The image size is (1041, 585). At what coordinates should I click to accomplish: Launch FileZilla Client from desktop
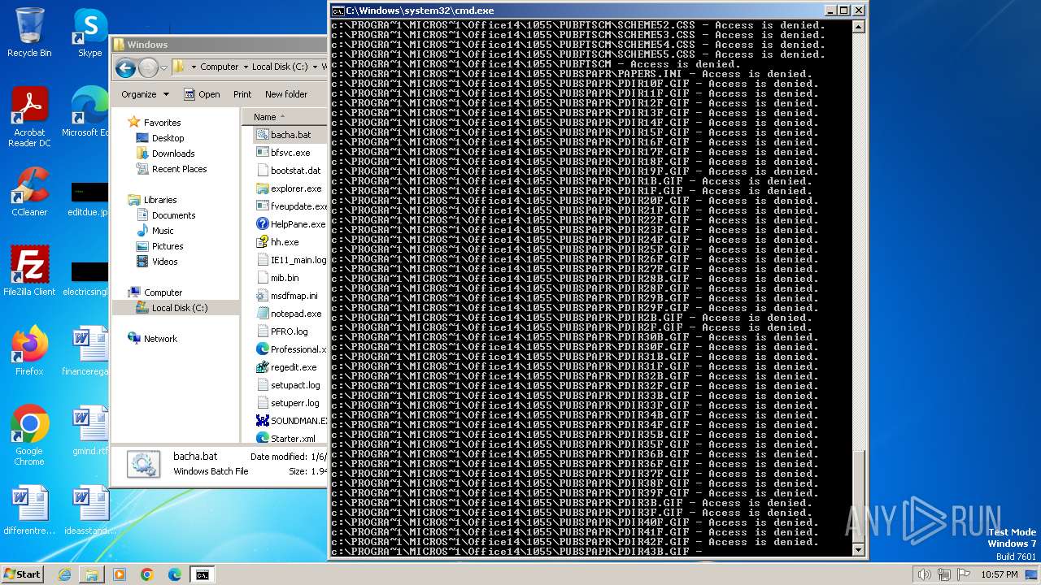29,271
